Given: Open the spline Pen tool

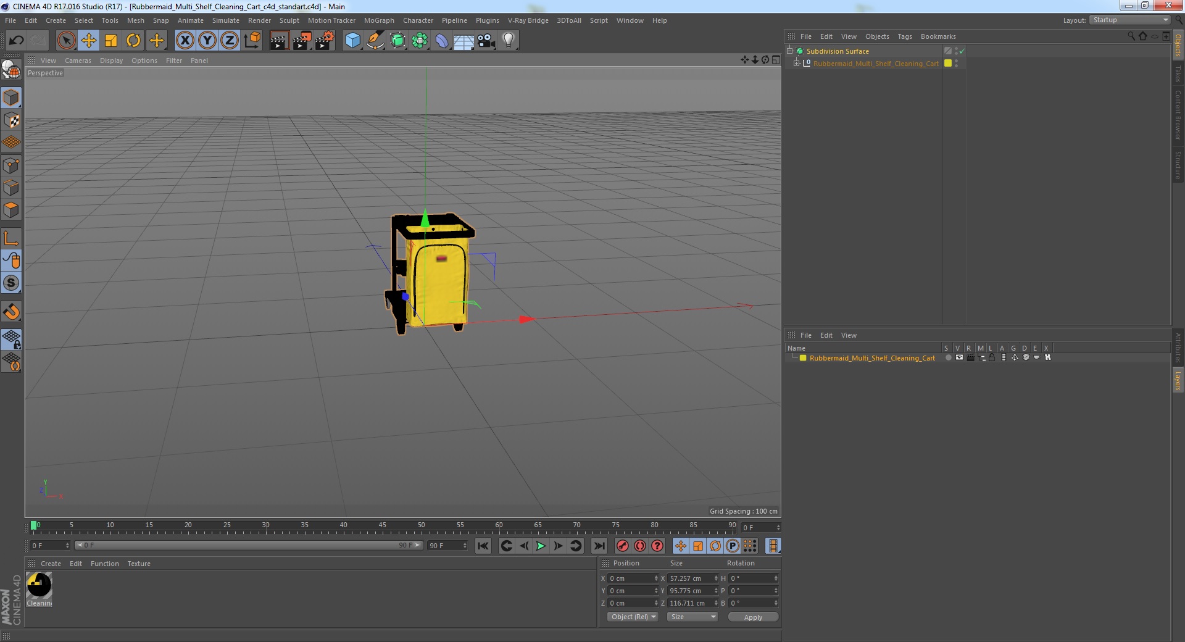Looking at the screenshot, I should (375, 41).
